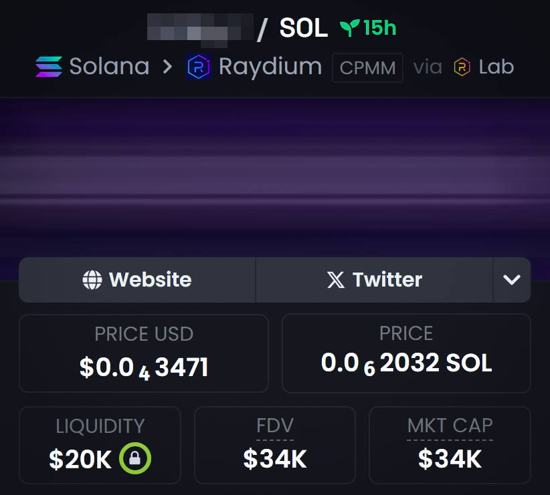Click the green liquidity lock icon

[135, 458]
